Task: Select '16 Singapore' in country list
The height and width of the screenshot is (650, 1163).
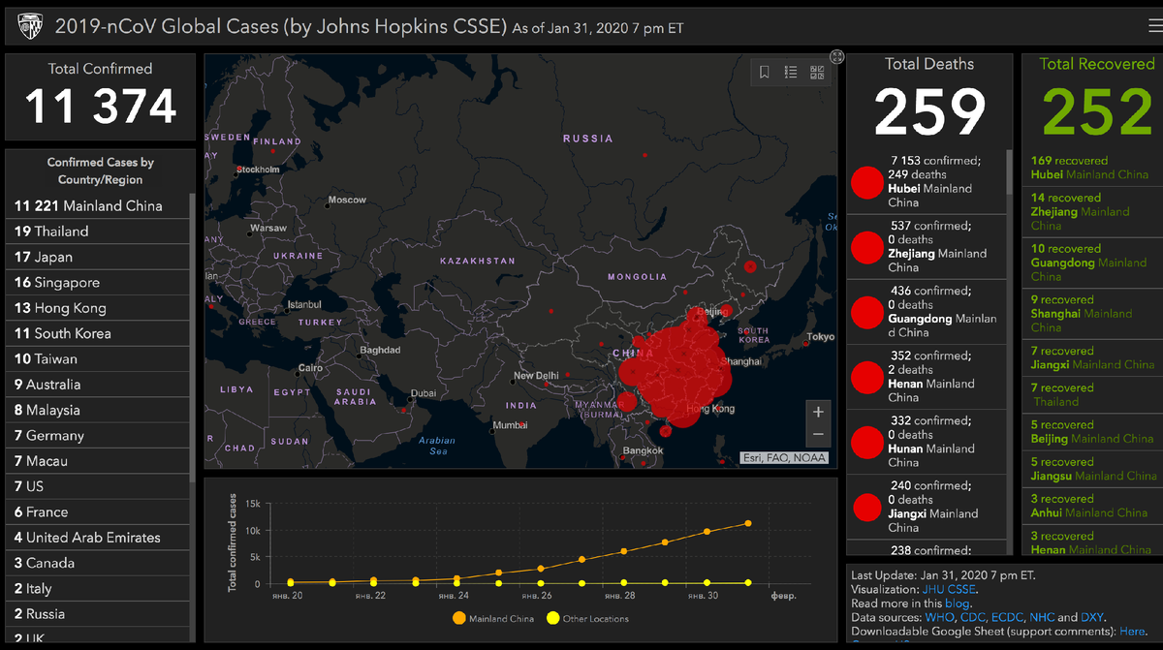Action: click(97, 282)
